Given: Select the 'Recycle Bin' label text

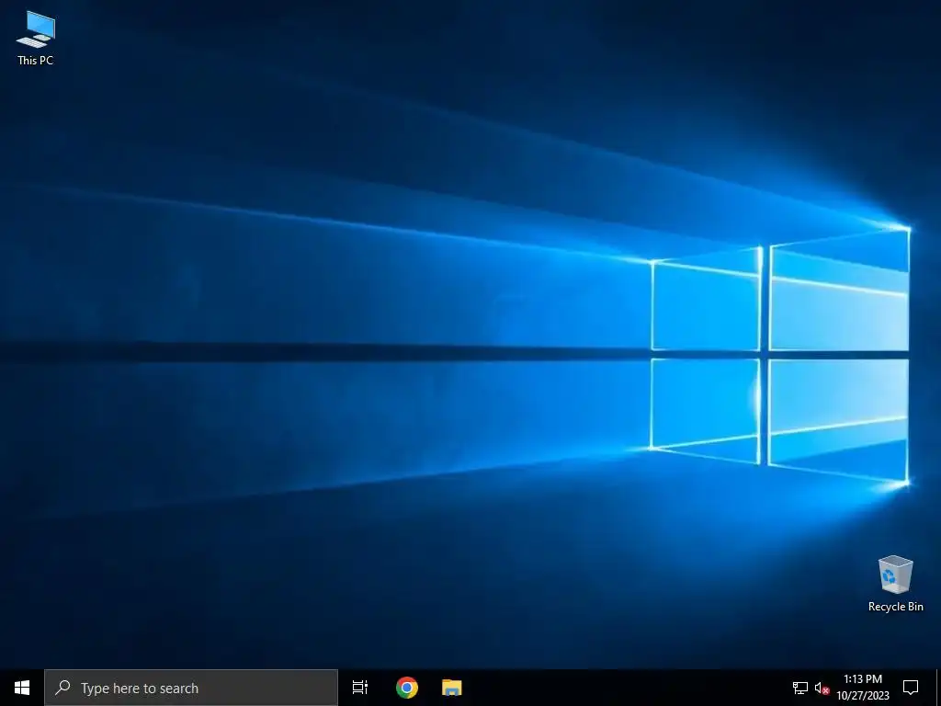Looking at the screenshot, I should (x=895, y=607).
